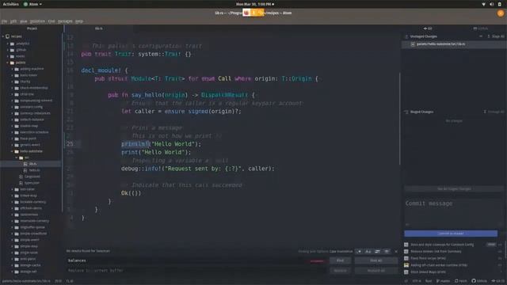
Task: Click the recipes repository icon in tree
Action: tap(7, 36)
